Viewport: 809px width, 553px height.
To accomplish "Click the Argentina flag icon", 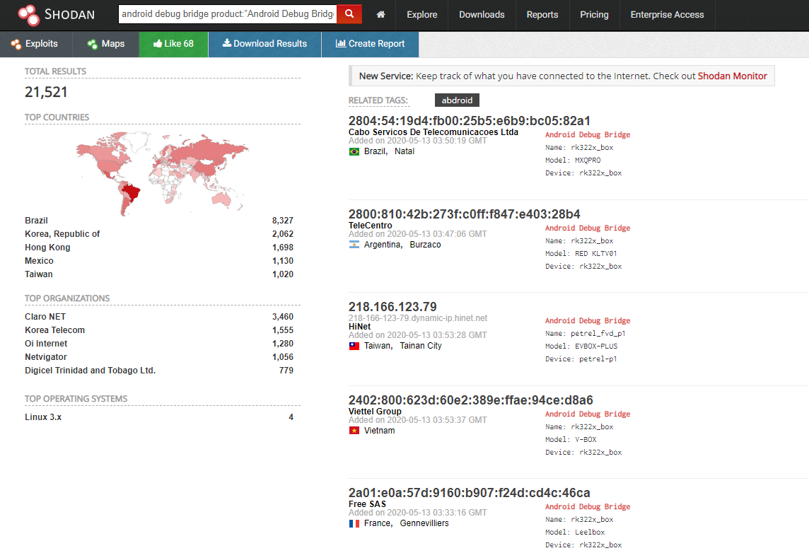I will tap(354, 245).
